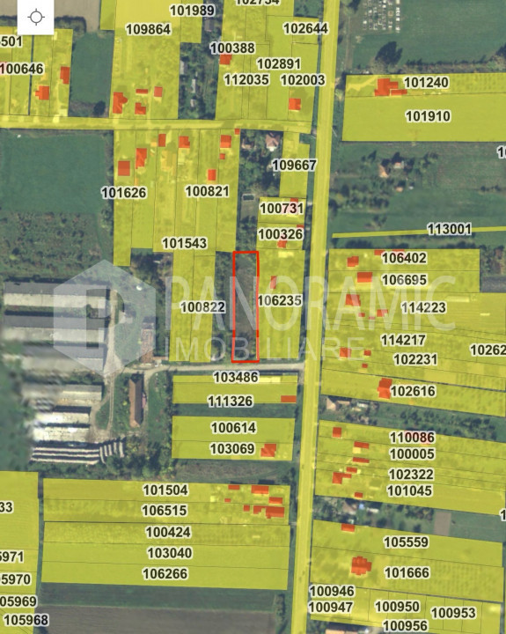The image size is (506, 634).
Task: Click the locate-me crosshair icon
Action: (x=36, y=18)
